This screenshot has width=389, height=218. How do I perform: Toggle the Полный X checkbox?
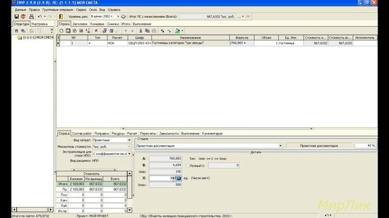pyautogui.click(x=187, y=165)
